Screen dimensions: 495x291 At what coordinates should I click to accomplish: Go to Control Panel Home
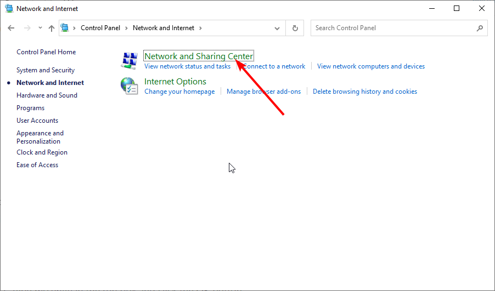[x=46, y=52]
